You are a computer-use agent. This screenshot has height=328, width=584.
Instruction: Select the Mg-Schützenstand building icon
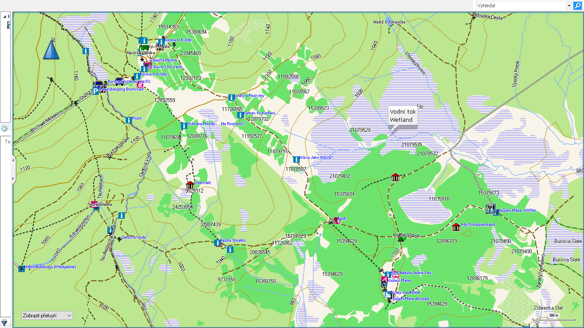[456, 227]
